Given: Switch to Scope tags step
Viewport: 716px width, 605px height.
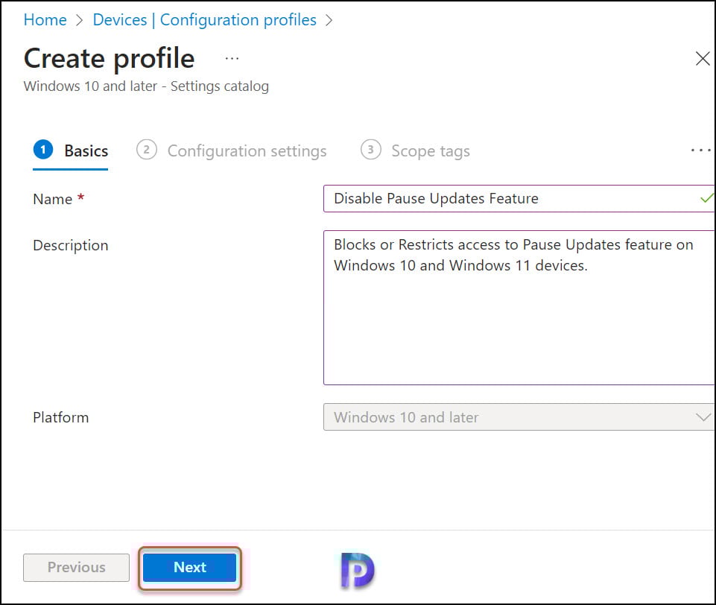Looking at the screenshot, I should 415,151.
